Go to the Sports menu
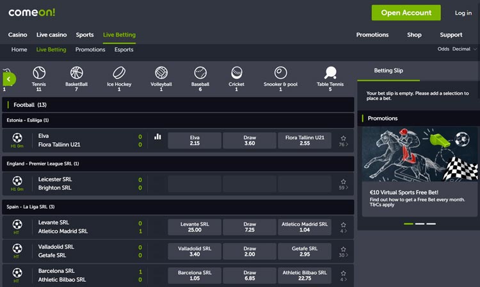 [84, 35]
